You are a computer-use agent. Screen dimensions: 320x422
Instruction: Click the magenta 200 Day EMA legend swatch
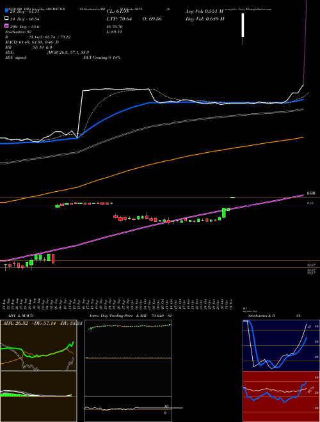coord(6,26)
